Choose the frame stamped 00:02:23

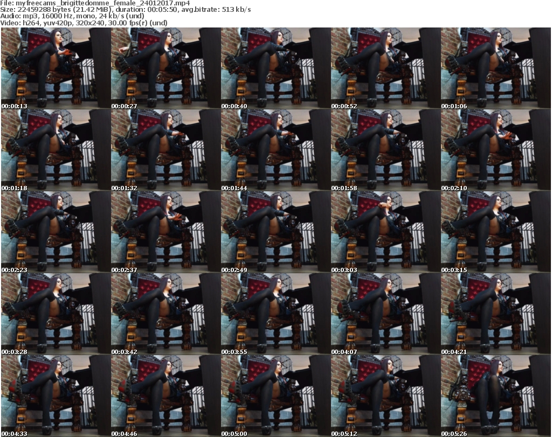click(56, 232)
